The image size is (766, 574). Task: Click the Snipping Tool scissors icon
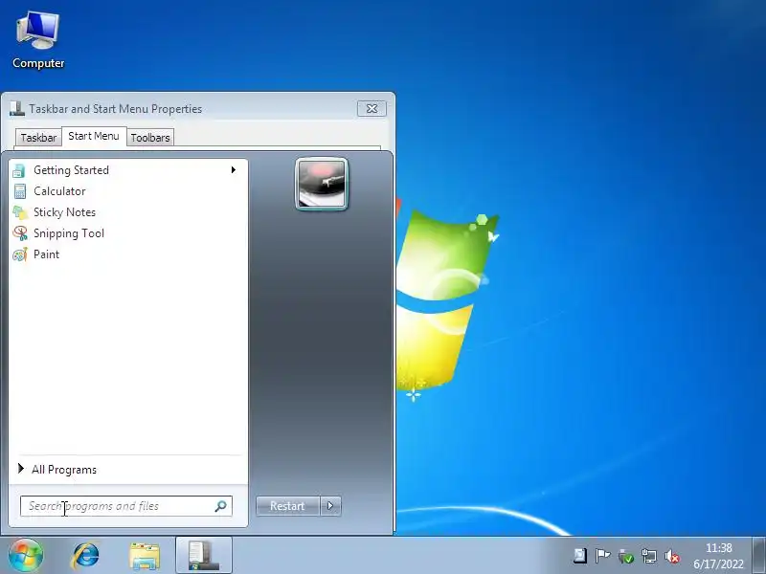(x=20, y=233)
